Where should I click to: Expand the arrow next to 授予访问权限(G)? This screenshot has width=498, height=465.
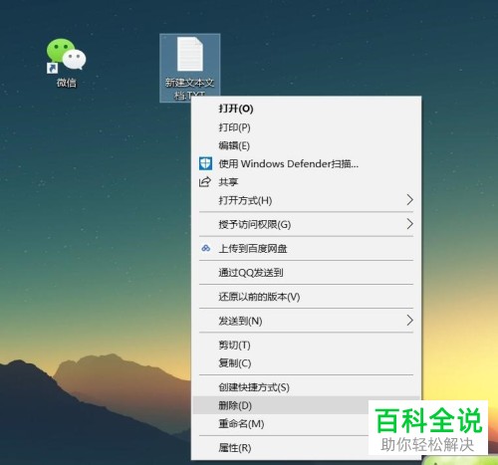pos(410,224)
